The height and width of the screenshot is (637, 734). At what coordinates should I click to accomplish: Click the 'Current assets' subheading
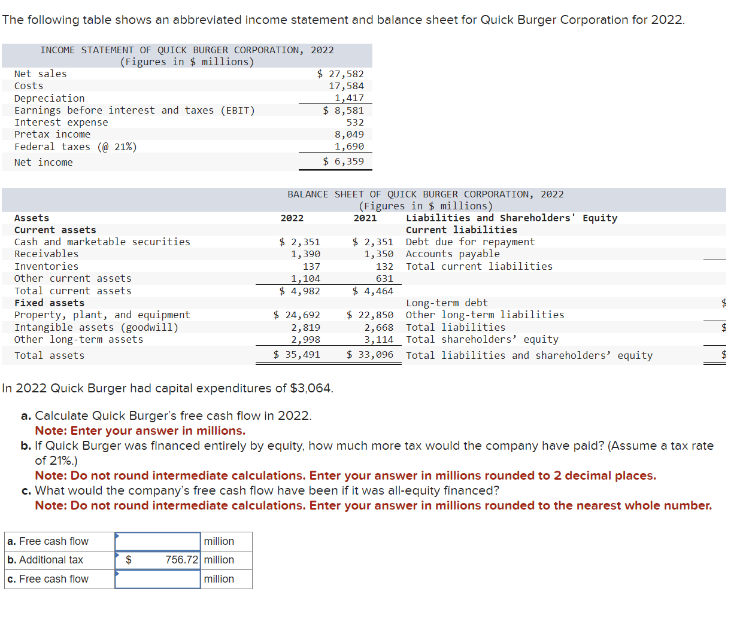(55, 230)
